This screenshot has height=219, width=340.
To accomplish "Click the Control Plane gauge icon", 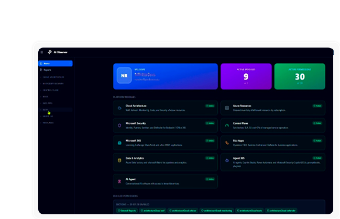I will pos(227,125).
